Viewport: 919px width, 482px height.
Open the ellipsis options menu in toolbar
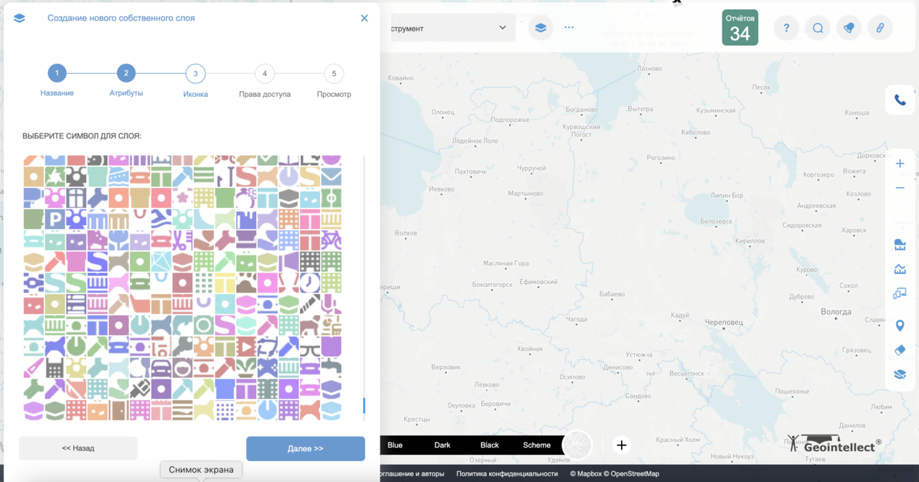click(569, 27)
